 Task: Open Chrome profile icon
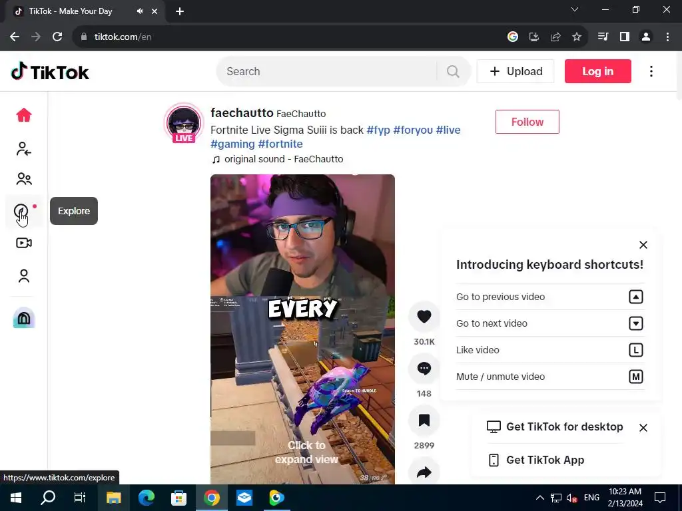click(646, 37)
